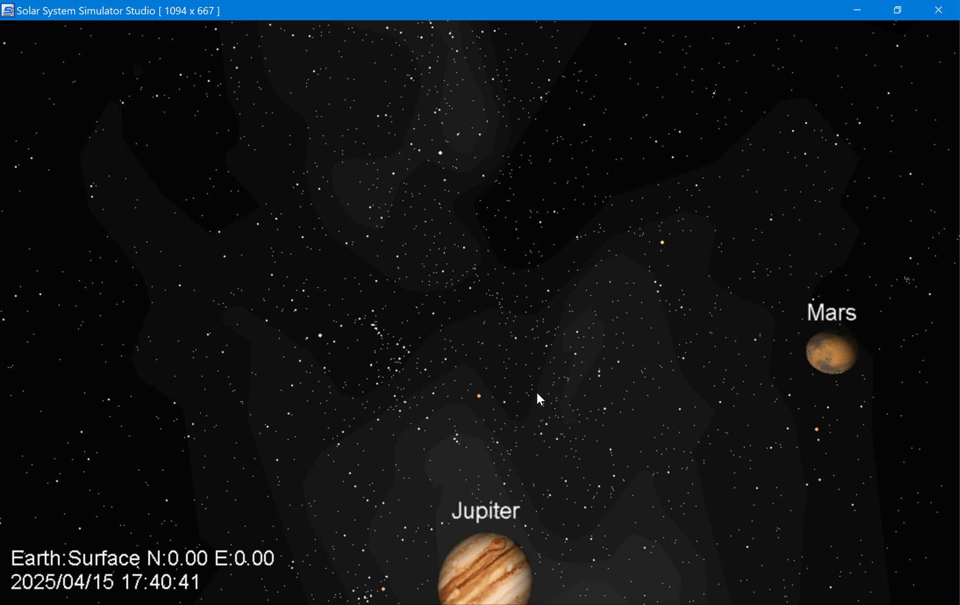The image size is (960, 605).
Task: Click the Solar System Simulator app icon
Action: [8, 10]
